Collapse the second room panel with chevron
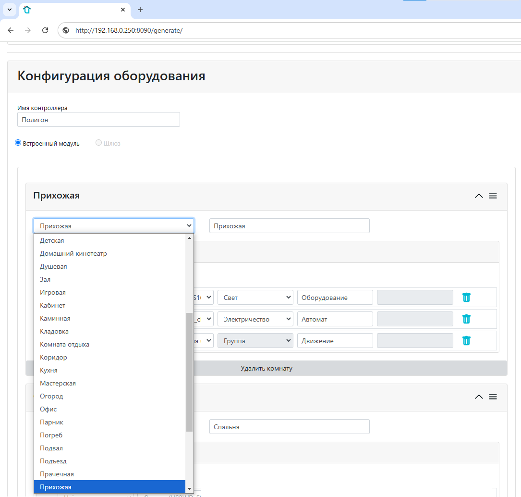Viewport: 521px width, 497px height. coord(478,397)
